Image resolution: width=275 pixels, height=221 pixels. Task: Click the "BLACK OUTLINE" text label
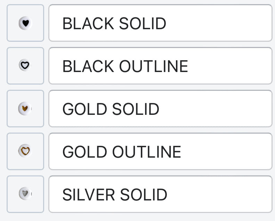coord(125,66)
